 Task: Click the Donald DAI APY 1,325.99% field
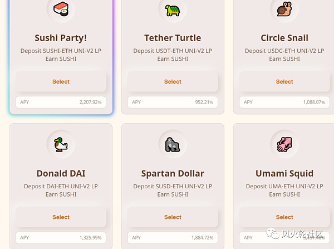61,237
